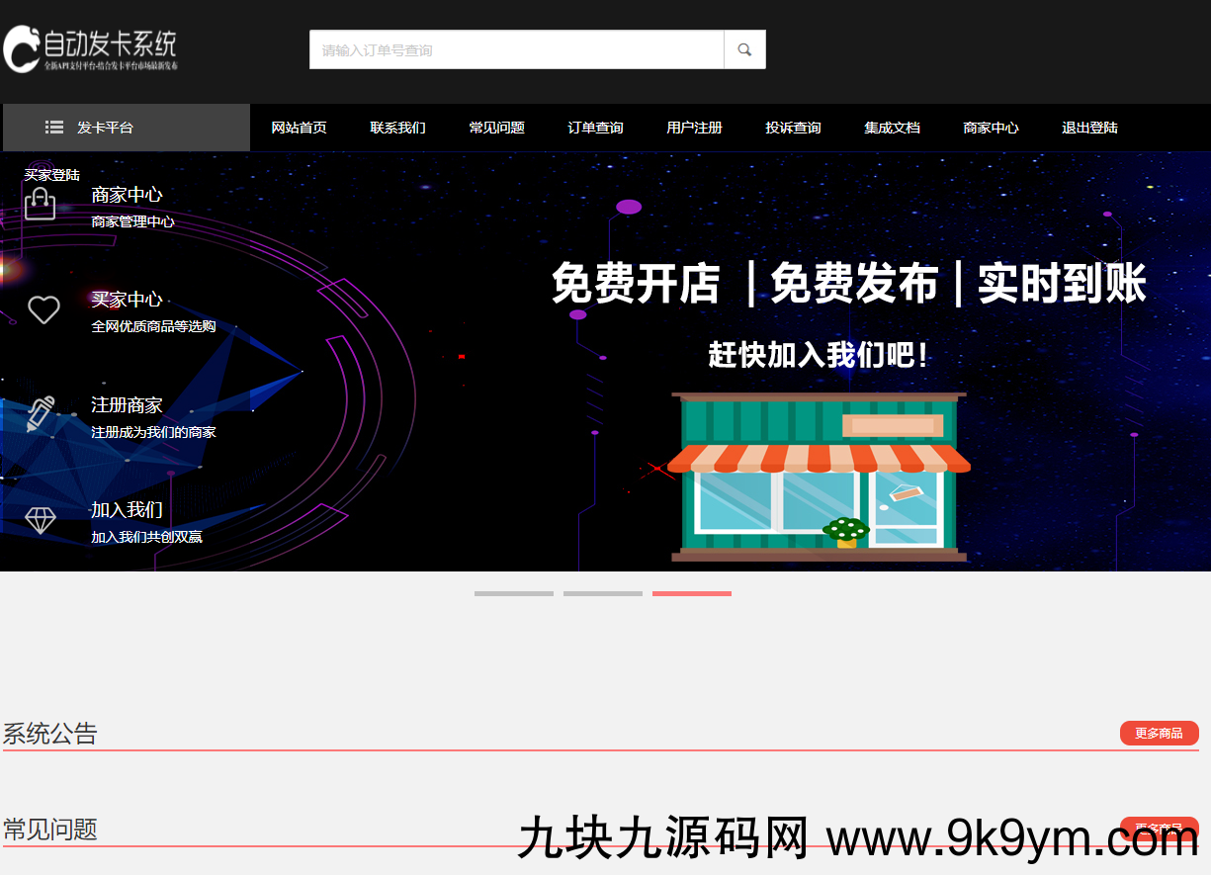
Task: Click the 买家登陆 link
Action: tap(51, 175)
